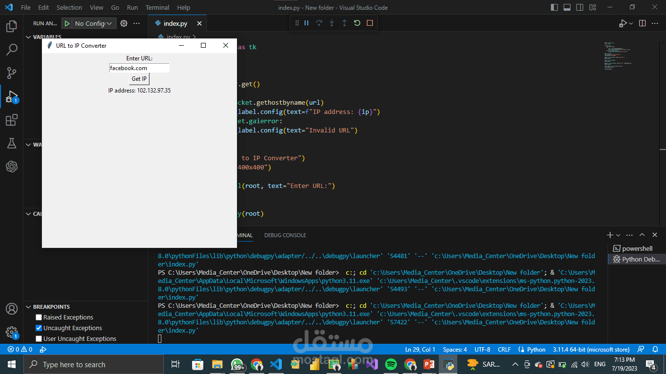Toggle the primary side bar
The image size is (666, 374).
(554, 7)
